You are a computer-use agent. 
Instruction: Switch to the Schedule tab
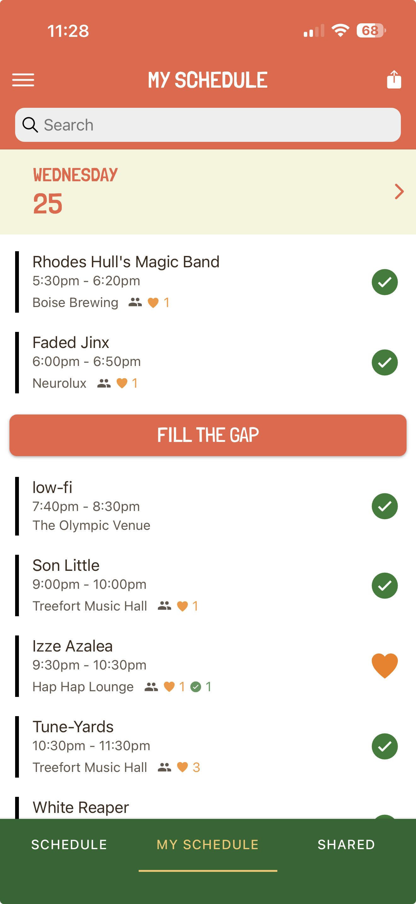click(69, 845)
